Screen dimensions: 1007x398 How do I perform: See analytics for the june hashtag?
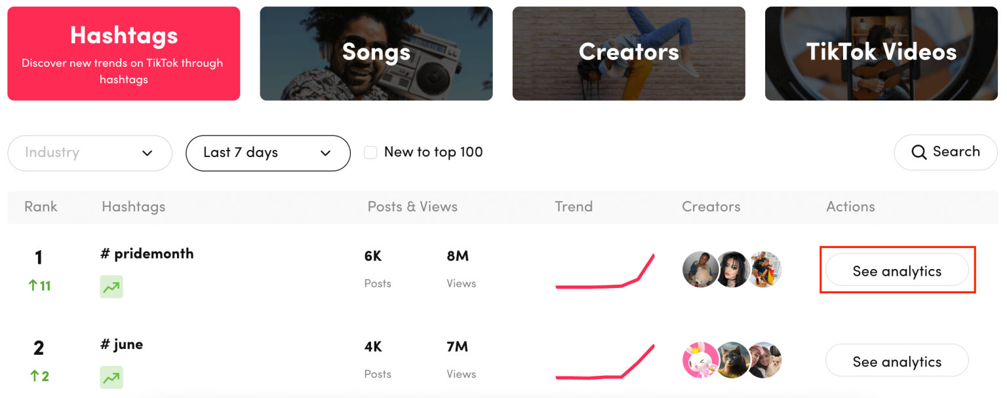(x=896, y=361)
